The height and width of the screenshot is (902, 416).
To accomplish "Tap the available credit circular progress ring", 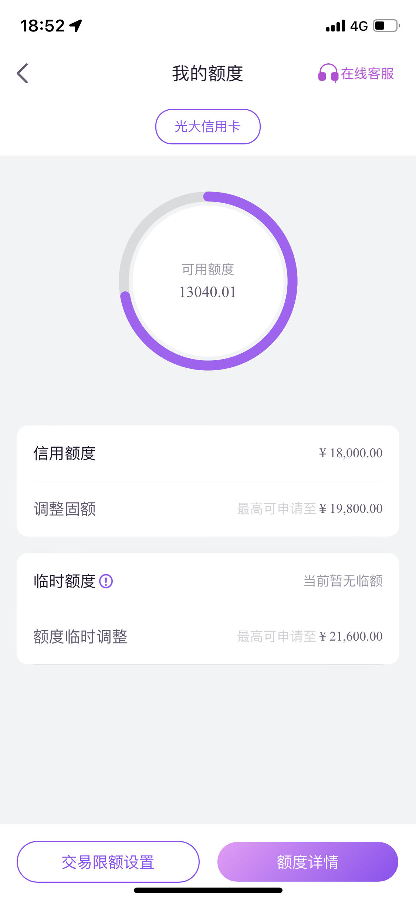I will (208, 281).
